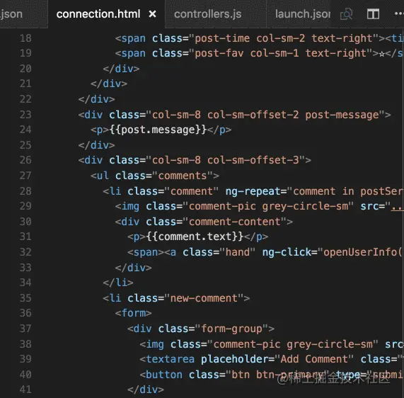Click the form tag on line 36

[134, 313]
